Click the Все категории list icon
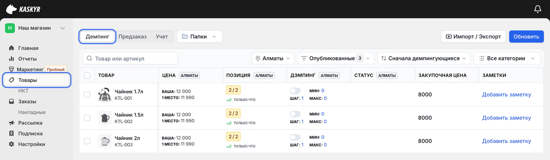 click(x=481, y=58)
